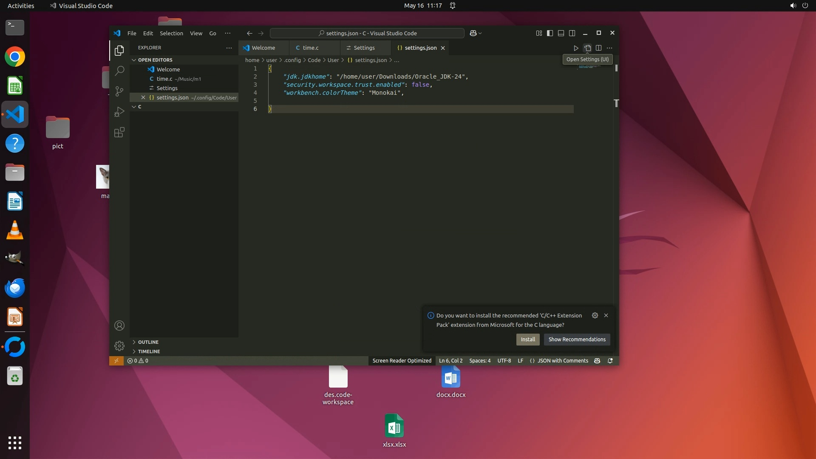This screenshot has width=816, height=459.
Task: Click Install in the extension notification
Action: pyautogui.click(x=528, y=340)
